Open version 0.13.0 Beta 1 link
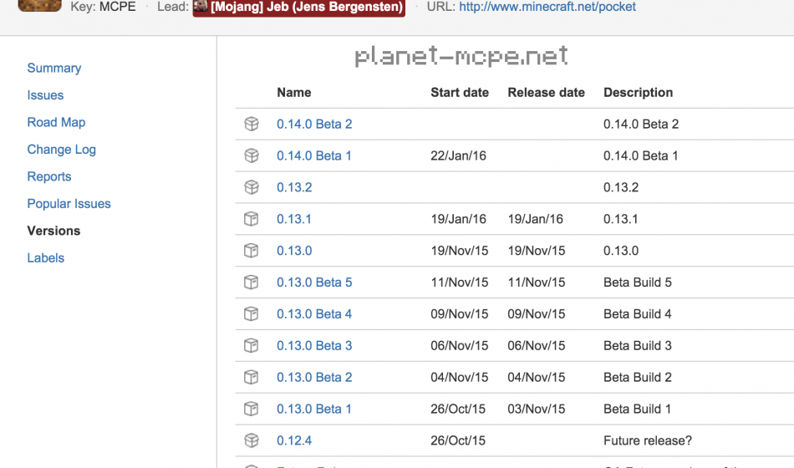Viewport: 794px width, 468px height. [314, 409]
